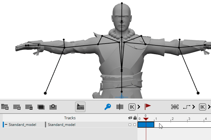Click the red playhead marker at frame 0
This screenshot has width=211, height=140.
[x=146, y=119]
